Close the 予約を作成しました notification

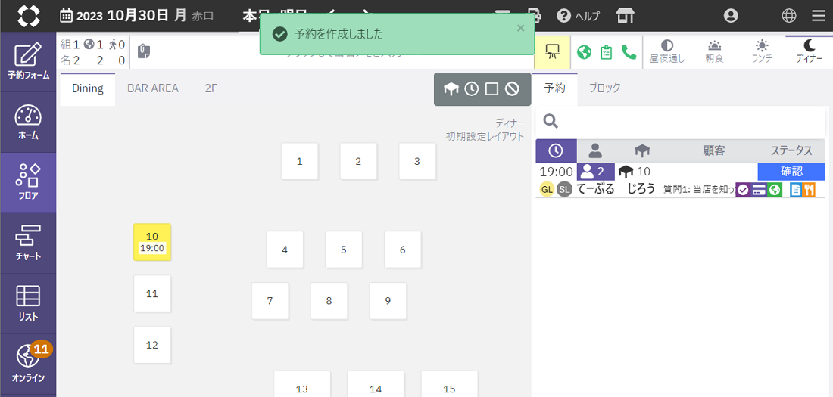coord(520,28)
